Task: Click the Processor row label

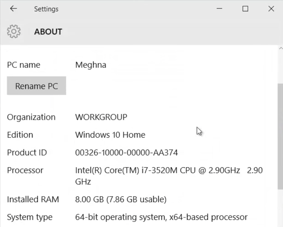Action: (25, 170)
